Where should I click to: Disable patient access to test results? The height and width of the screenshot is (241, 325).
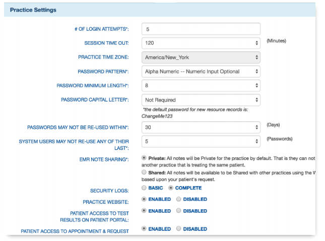179,211
